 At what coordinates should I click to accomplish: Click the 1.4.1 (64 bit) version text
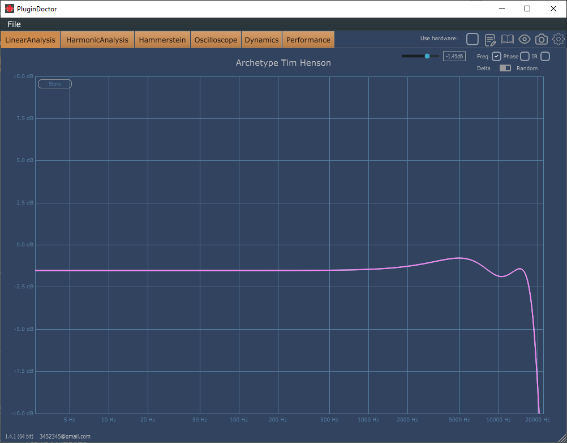(x=19, y=436)
